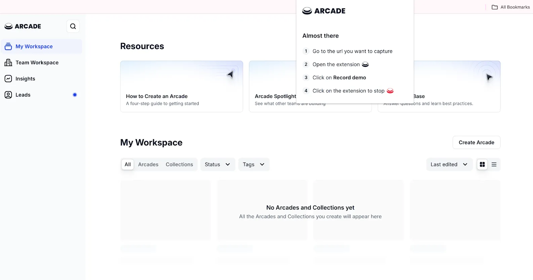Click the 'Almost there' heading in popup
533x280 pixels.
321,36
